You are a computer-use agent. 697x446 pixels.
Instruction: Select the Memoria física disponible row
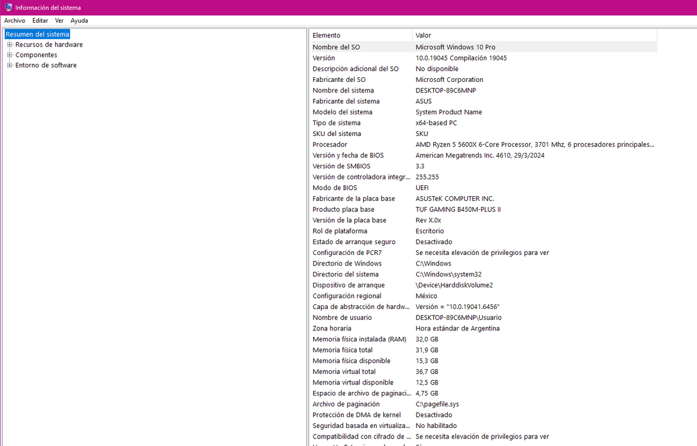point(483,361)
